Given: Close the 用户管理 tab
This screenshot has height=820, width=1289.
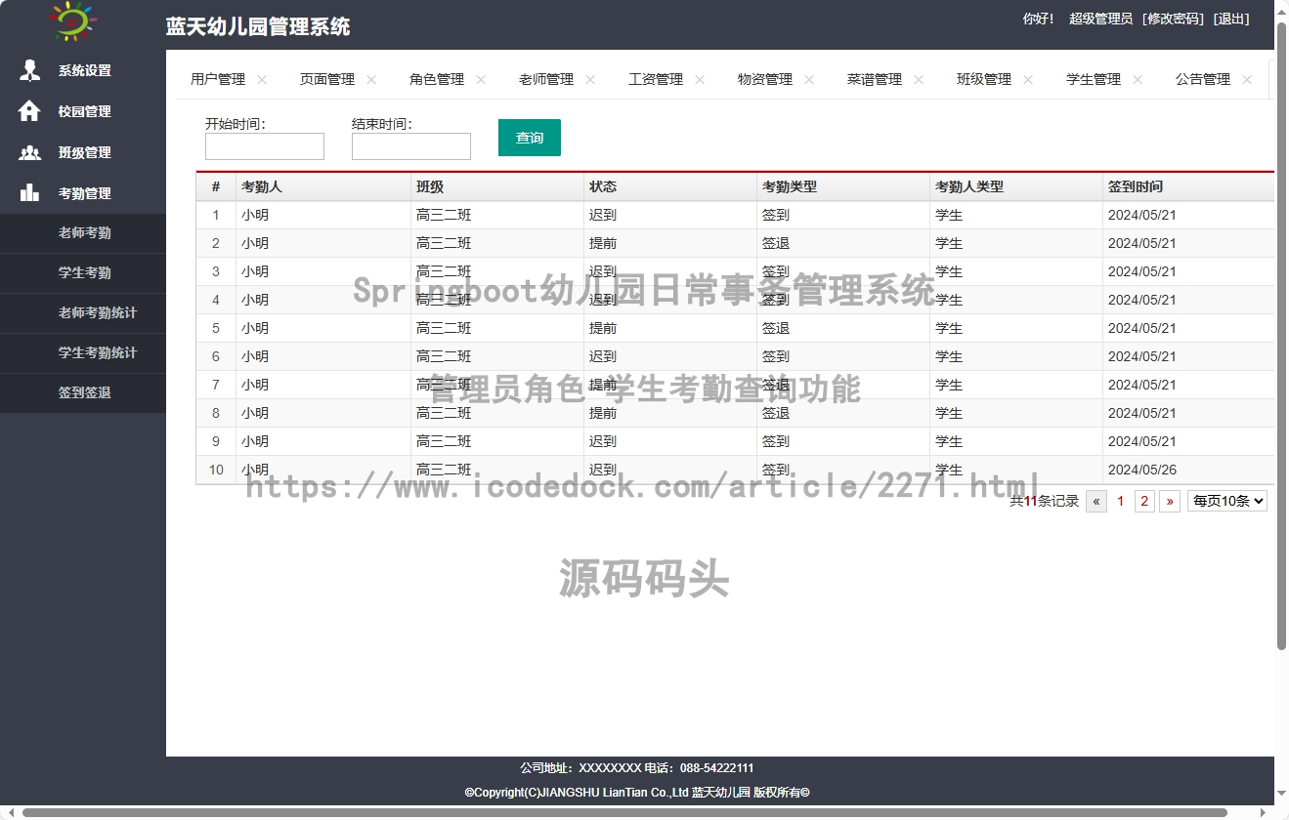Looking at the screenshot, I should (x=262, y=80).
